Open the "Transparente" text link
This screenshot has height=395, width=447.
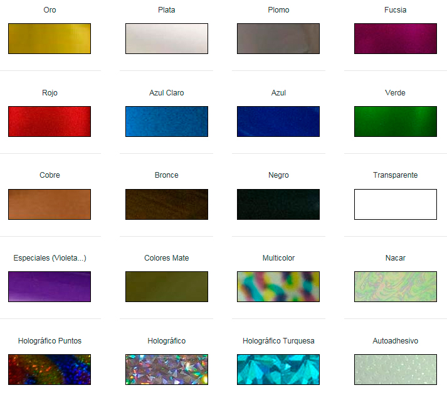tap(396, 175)
